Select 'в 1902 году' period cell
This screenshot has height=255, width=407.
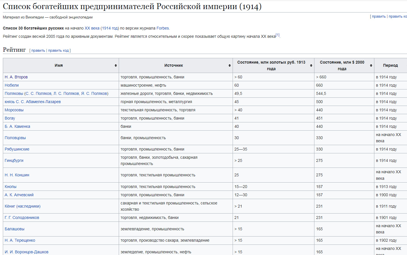391,240
